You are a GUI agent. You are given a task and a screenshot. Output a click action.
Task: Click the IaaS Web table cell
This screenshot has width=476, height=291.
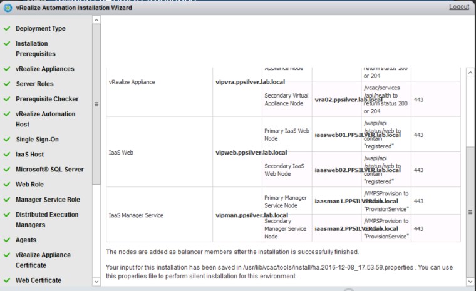[159, 152]
